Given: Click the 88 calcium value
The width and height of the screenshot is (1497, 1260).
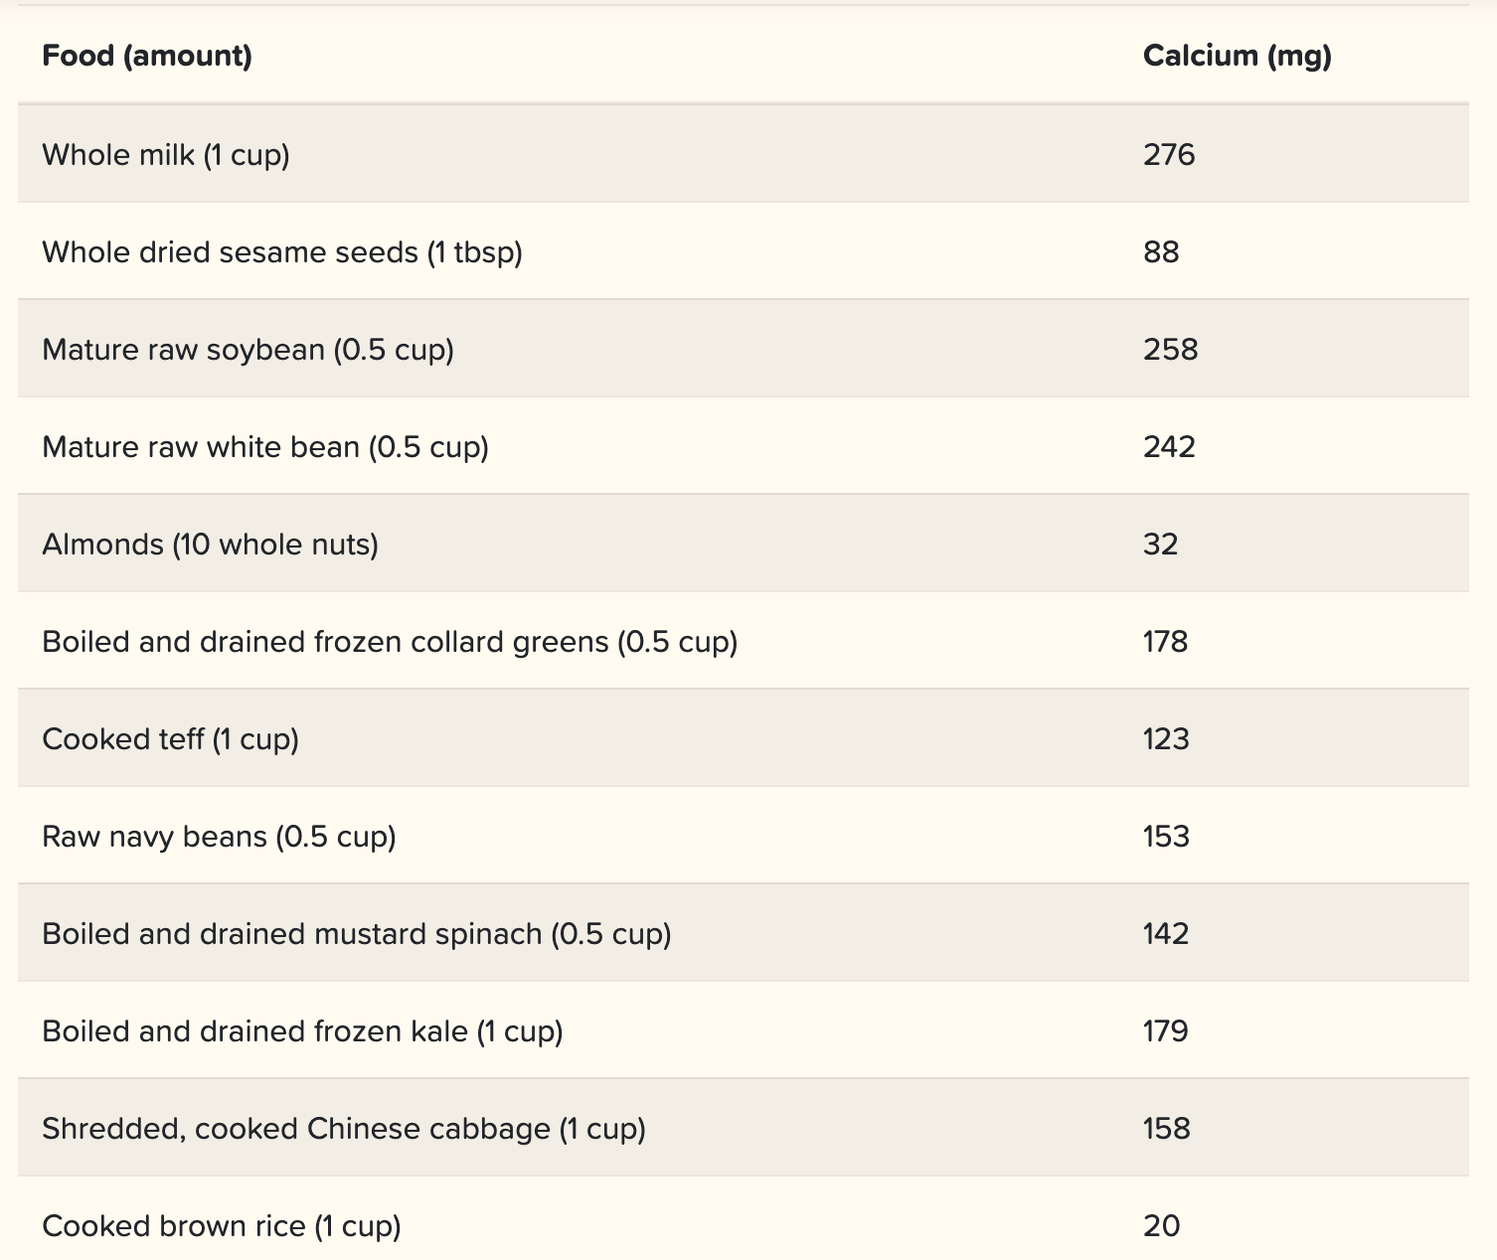Looking at the screenshot, I should tap(1161, 252).
